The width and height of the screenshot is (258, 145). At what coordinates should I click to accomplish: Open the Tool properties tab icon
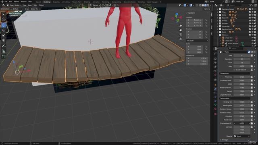[x=215, y=54]
